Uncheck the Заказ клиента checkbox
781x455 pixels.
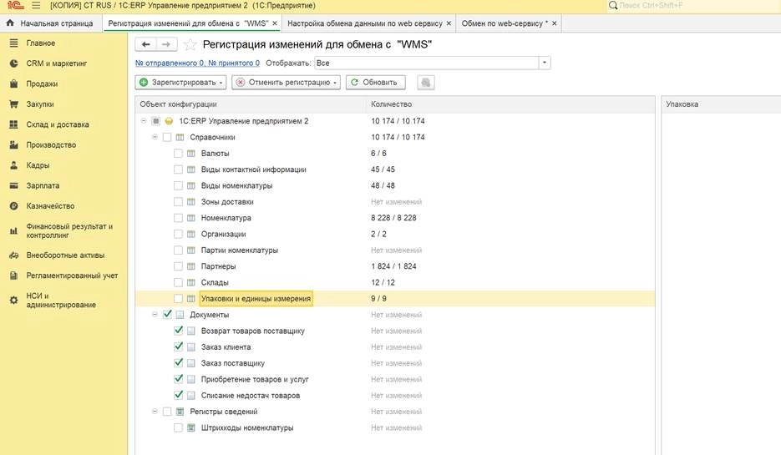point(178,347)
